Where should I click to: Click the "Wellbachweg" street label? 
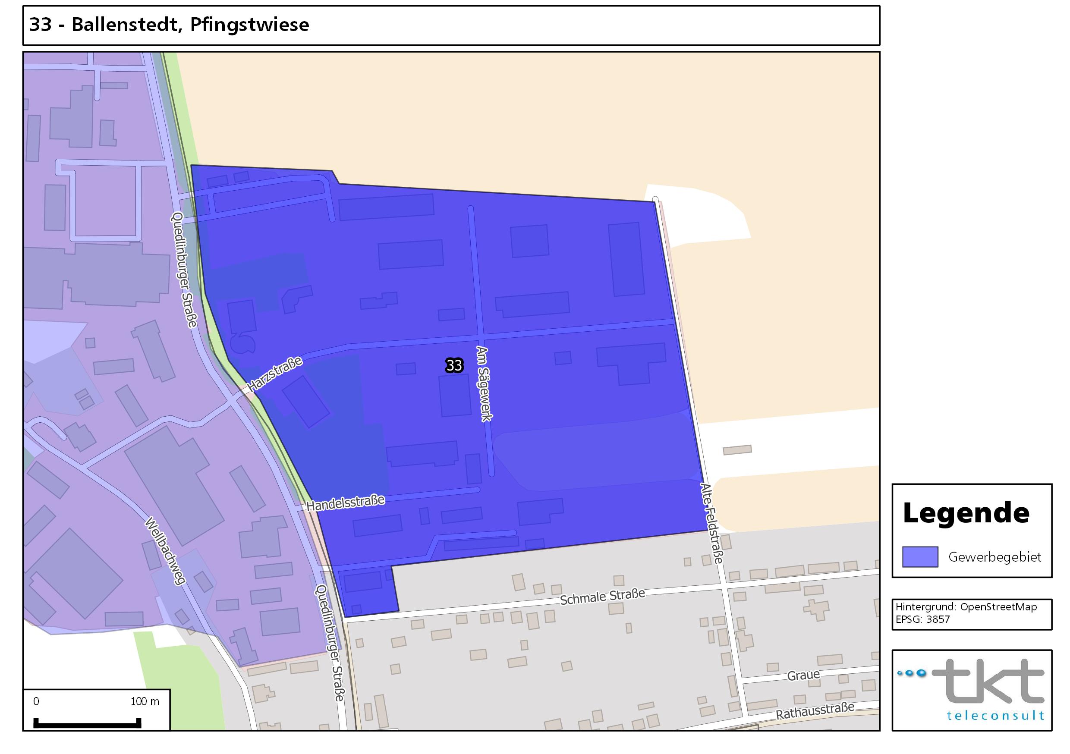[165, 550]
